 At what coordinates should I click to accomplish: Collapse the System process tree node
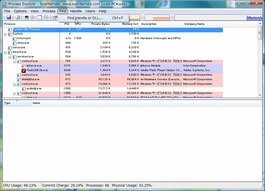5,34
